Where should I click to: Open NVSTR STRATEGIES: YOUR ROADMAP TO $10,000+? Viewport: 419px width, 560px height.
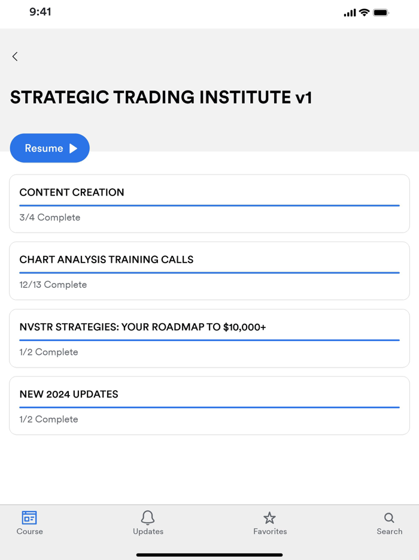pos(209,338)
